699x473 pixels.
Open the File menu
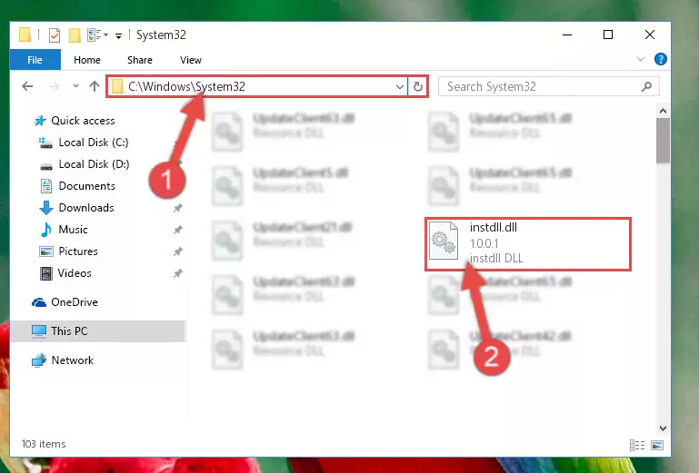pos(35,60)
